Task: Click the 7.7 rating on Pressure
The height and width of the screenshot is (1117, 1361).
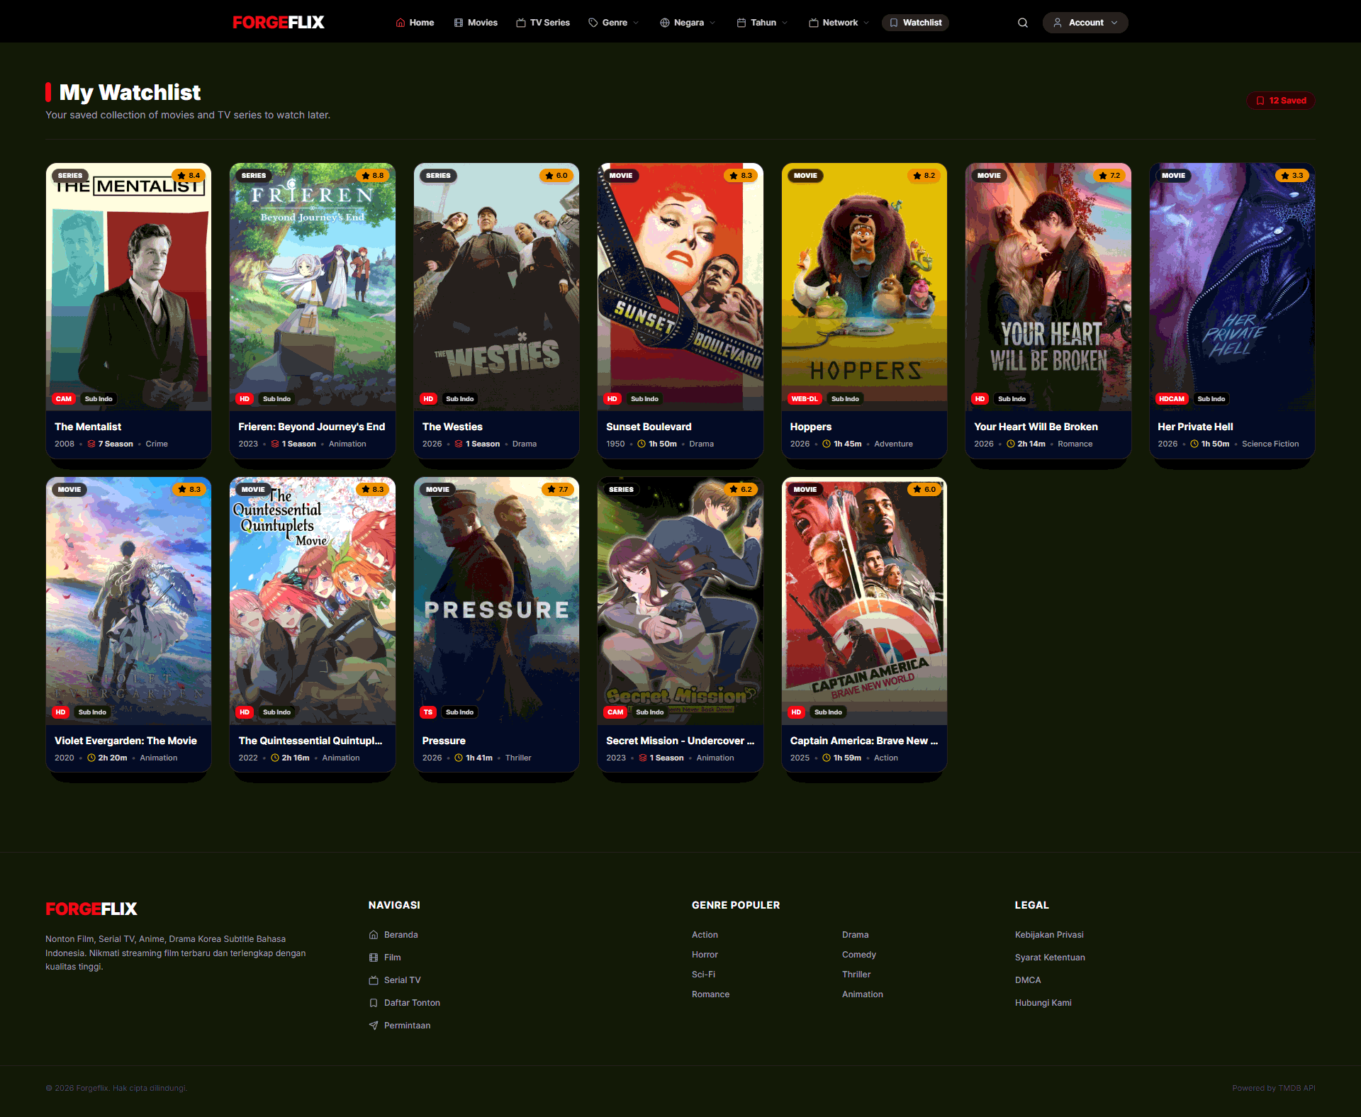Action: (x=558, y=490)
